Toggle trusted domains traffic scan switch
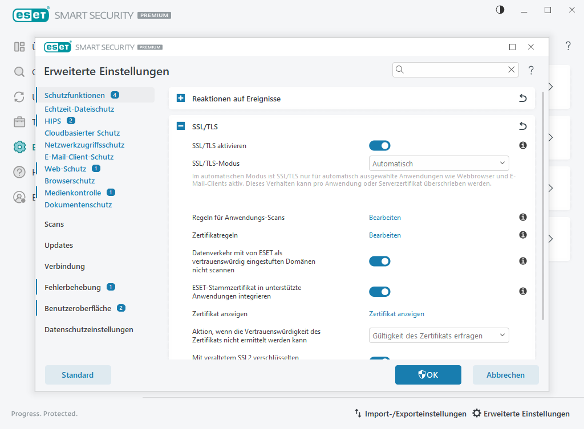This screenshot has width=584, height=429. (379, 261)
